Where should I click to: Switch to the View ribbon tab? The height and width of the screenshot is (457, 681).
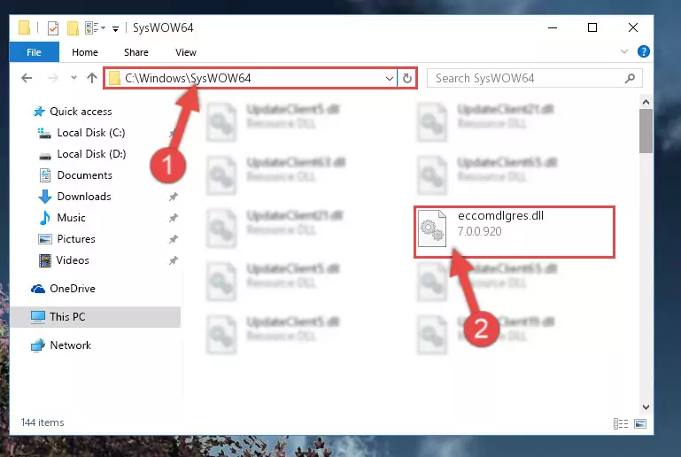pyautogui.click(x=185, y=52)
